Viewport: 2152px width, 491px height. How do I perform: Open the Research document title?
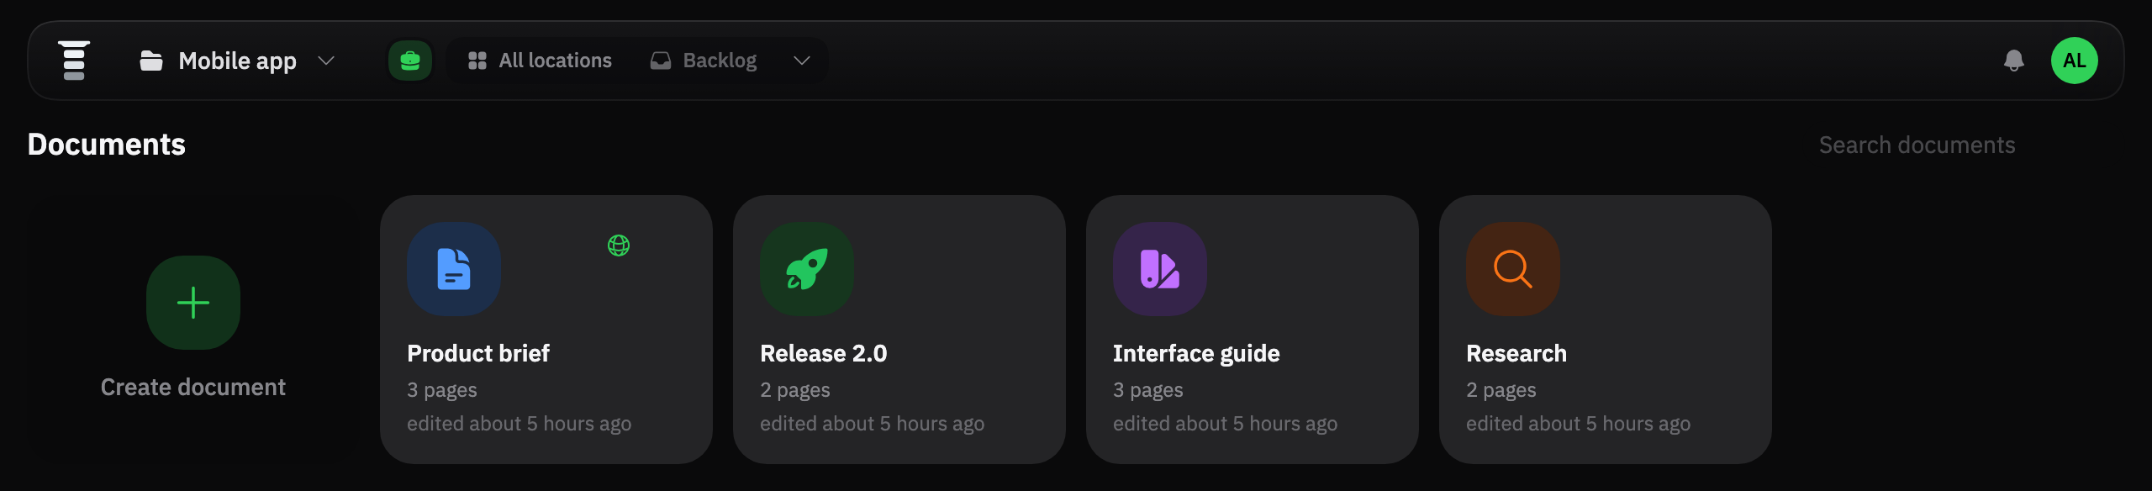1516,353
